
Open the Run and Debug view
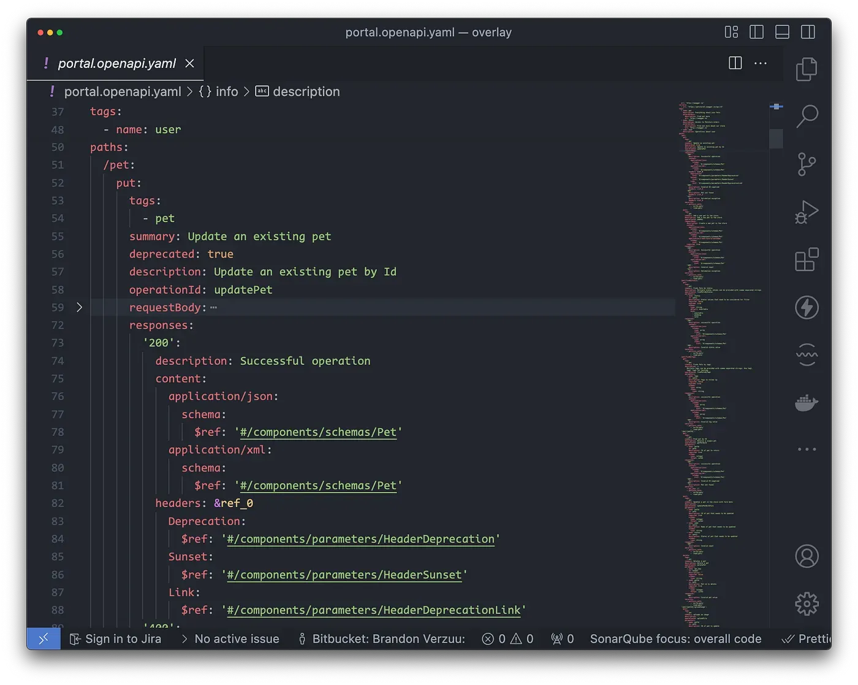coord(807,212)
